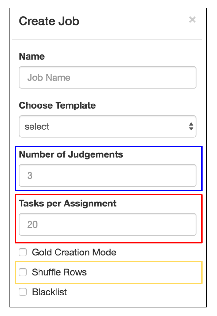
Task: Focus the Tasks per Assignment field
Action: (108, 224)
